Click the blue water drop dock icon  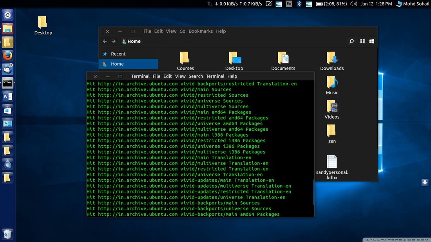(7, 164)
